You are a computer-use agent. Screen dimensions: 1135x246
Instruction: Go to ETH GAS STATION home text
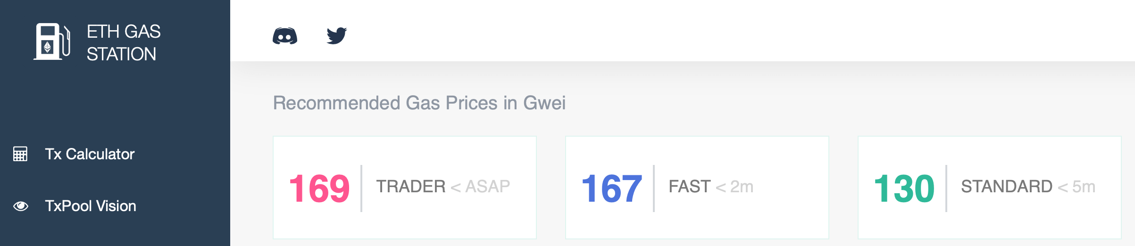[124, 43]
